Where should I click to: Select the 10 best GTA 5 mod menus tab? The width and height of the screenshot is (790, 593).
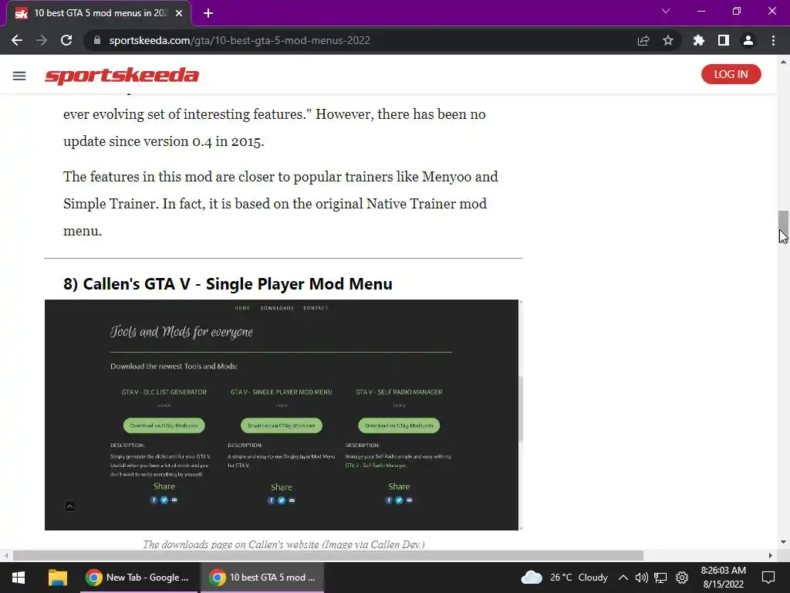click(x=99, y=13)
